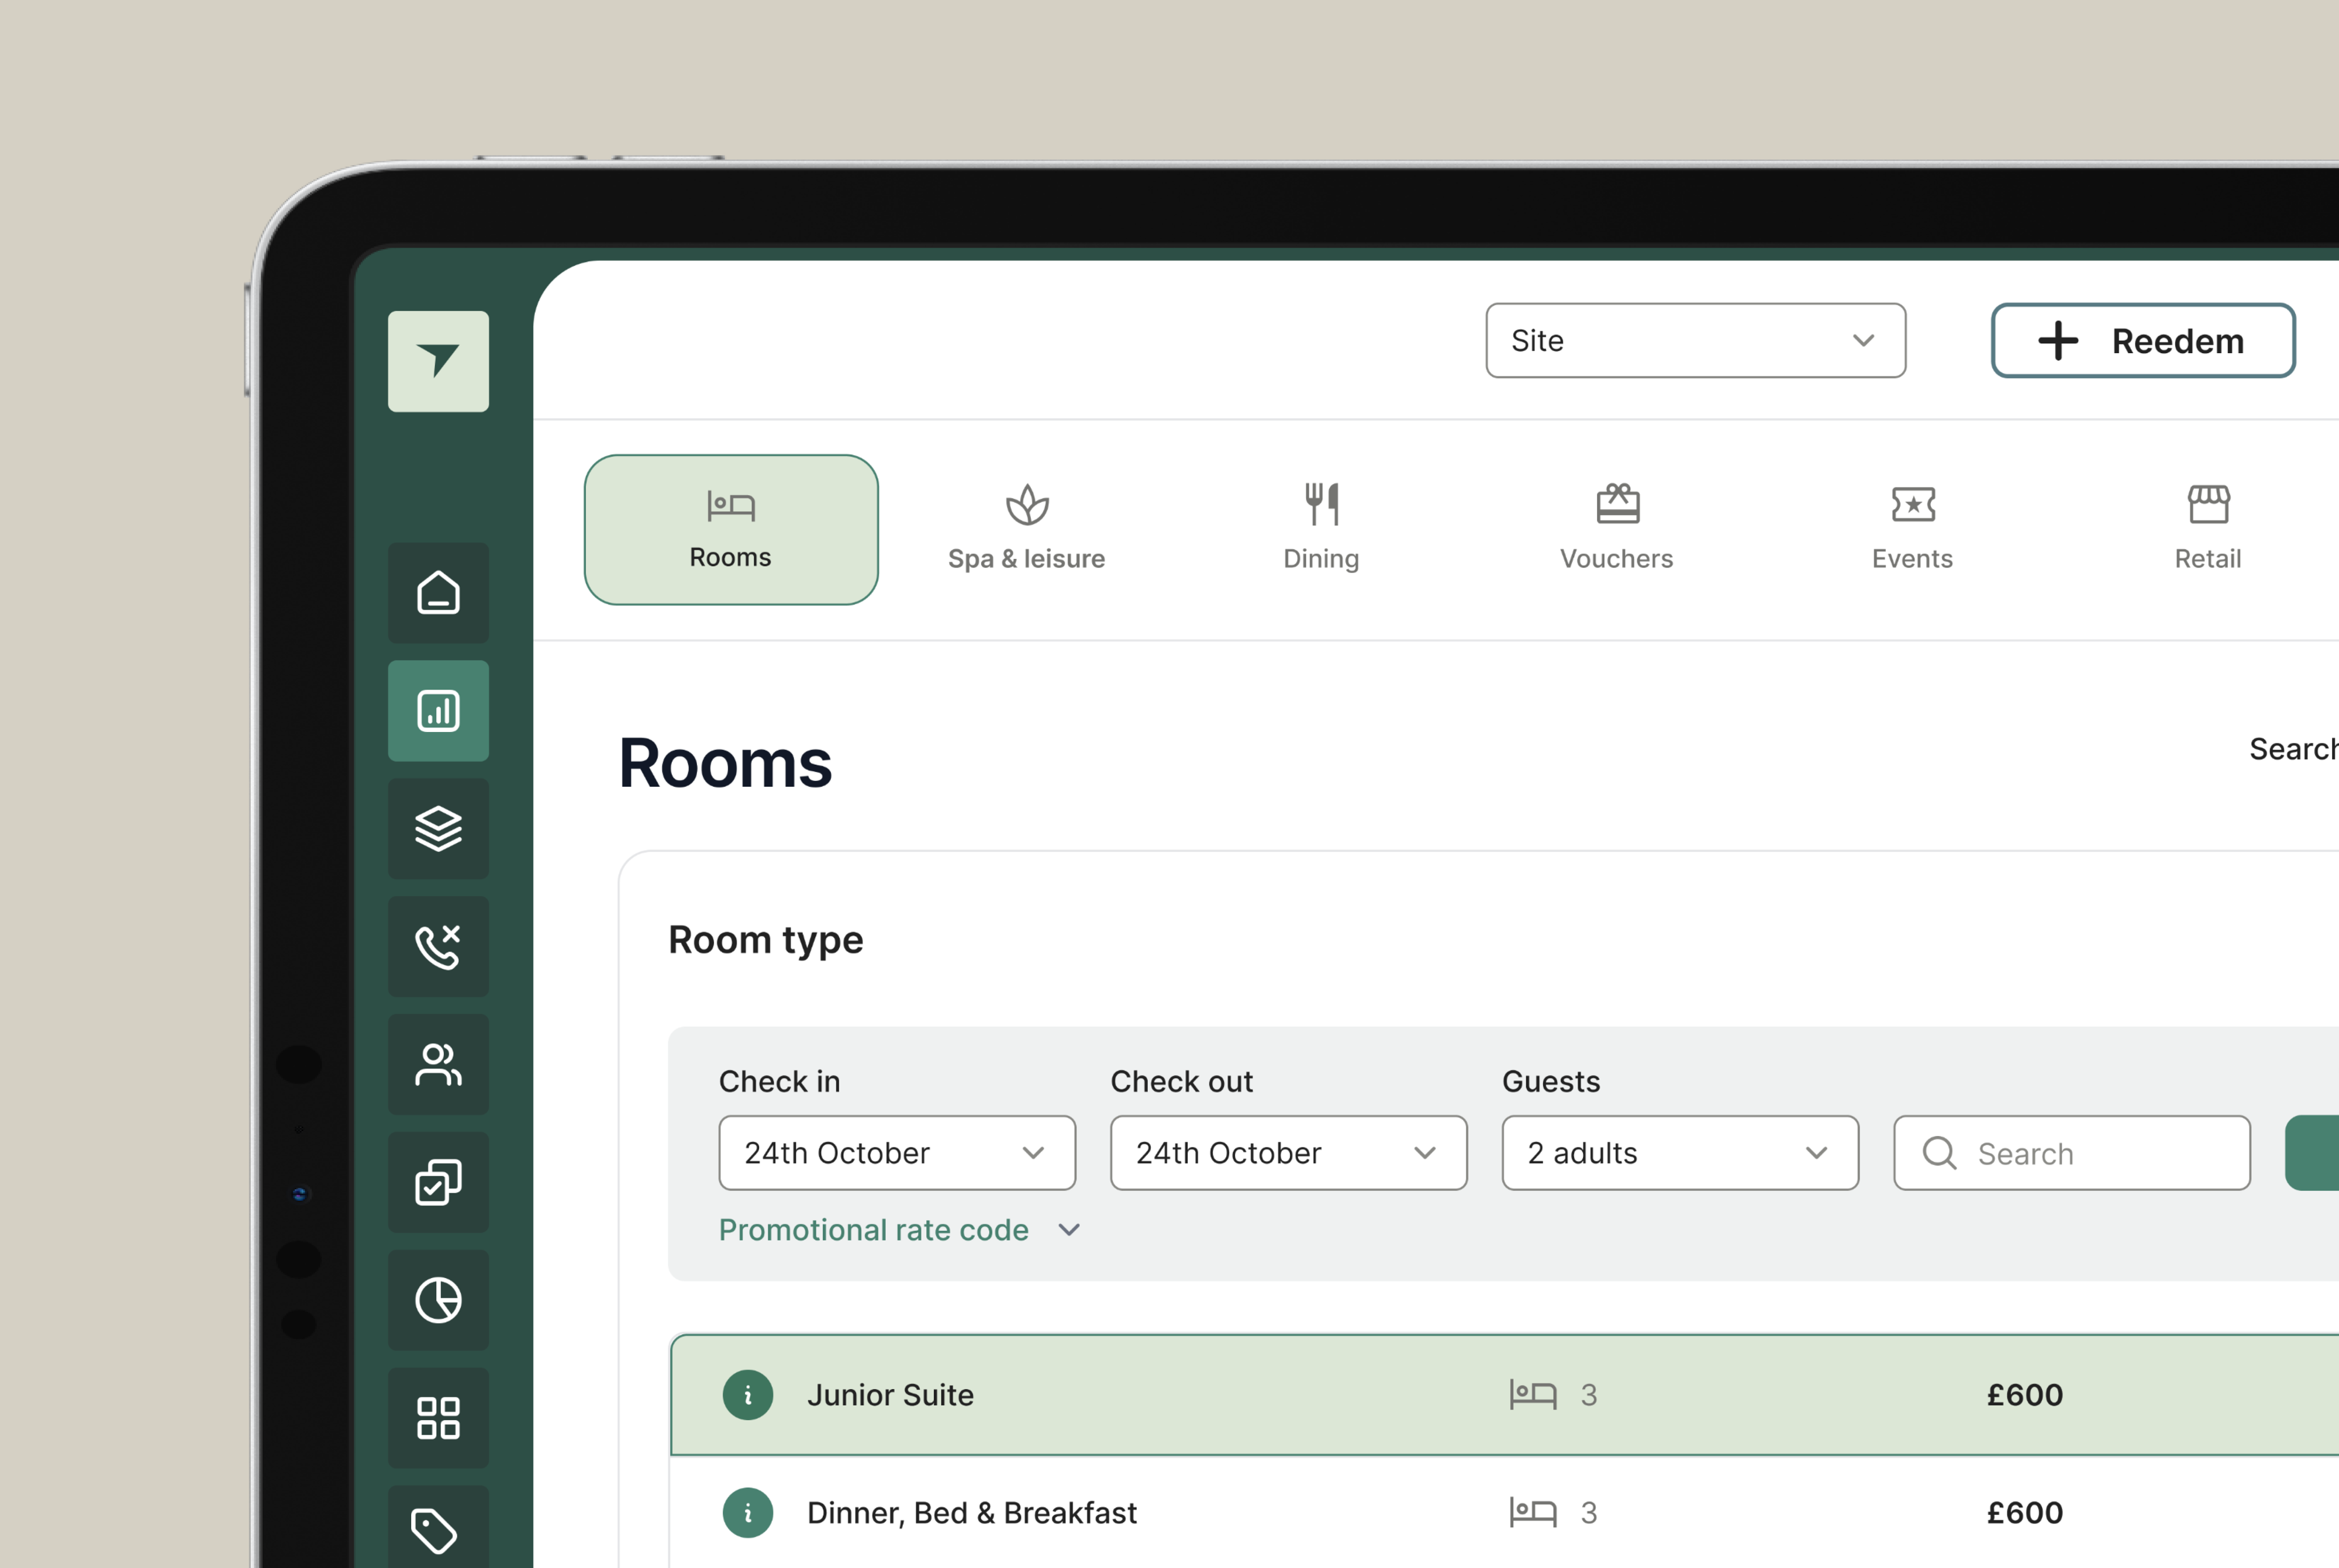Click the Reedem button
Screen dimensions: 2339x1568
[x=2142, y=340]
